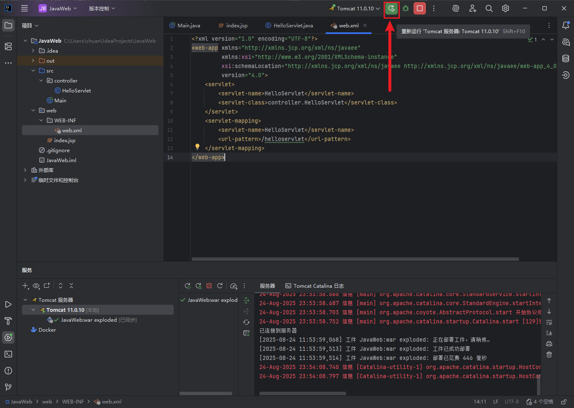Open the Tomcat Catalina 日志 tab
The height and width of the screenshot is (408, 574).
[315, 286]
